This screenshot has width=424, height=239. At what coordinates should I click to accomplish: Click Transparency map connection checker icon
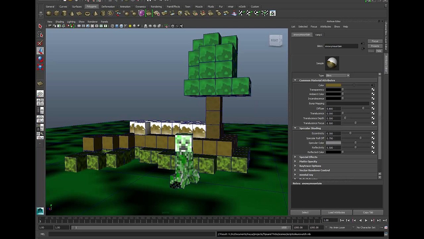pos(373,90)
